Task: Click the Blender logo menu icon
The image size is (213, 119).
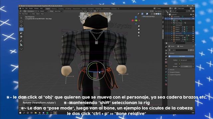Action: point(20,9)
